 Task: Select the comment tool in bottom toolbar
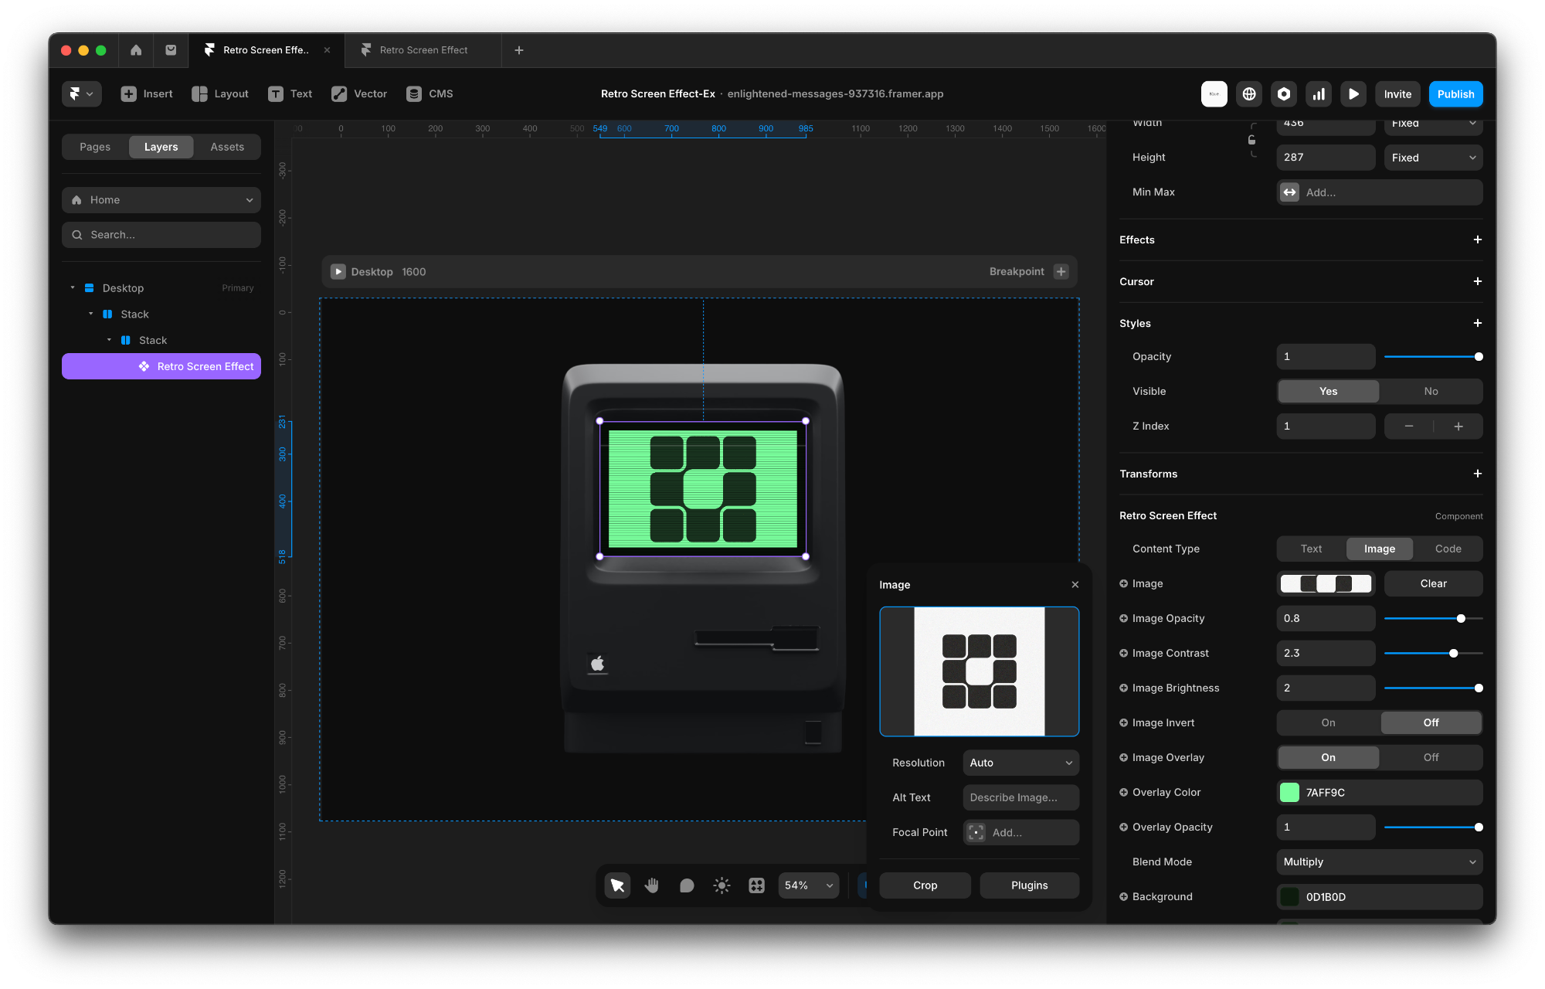point(686,885)
